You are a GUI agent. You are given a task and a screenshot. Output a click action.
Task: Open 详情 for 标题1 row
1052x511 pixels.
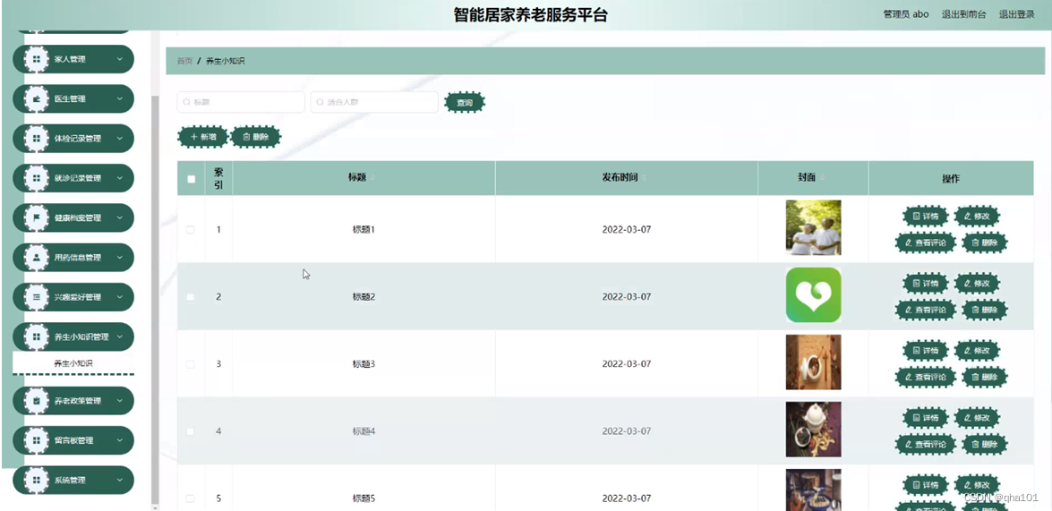click(925, 217)
